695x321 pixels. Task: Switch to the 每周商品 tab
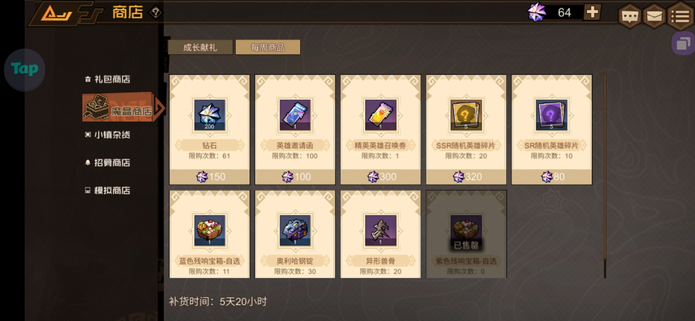(x=268, y=47)
